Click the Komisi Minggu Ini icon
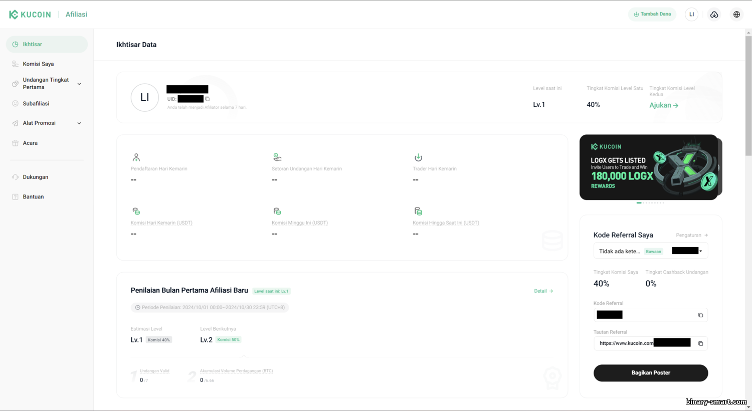 (277, 211)
